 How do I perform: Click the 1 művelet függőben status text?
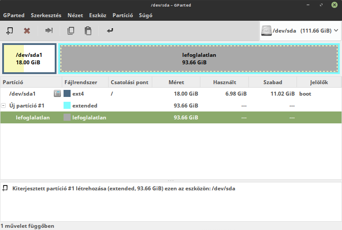tap(27, 226)
